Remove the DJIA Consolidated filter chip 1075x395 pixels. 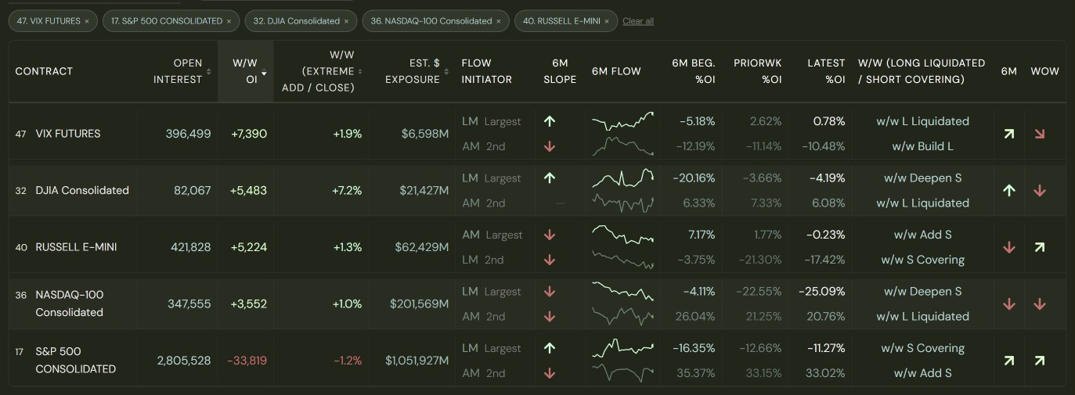346,21
